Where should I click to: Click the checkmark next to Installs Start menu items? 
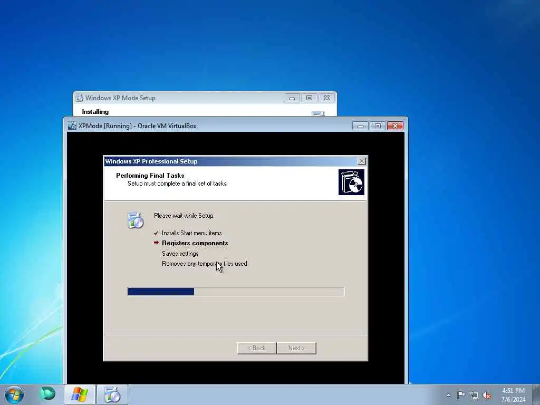click(156, 233)
